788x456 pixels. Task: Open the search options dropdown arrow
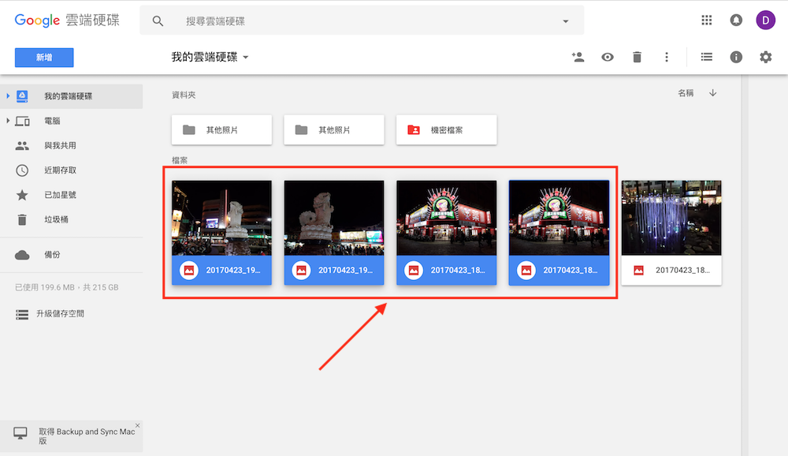(x=565, y=21)
